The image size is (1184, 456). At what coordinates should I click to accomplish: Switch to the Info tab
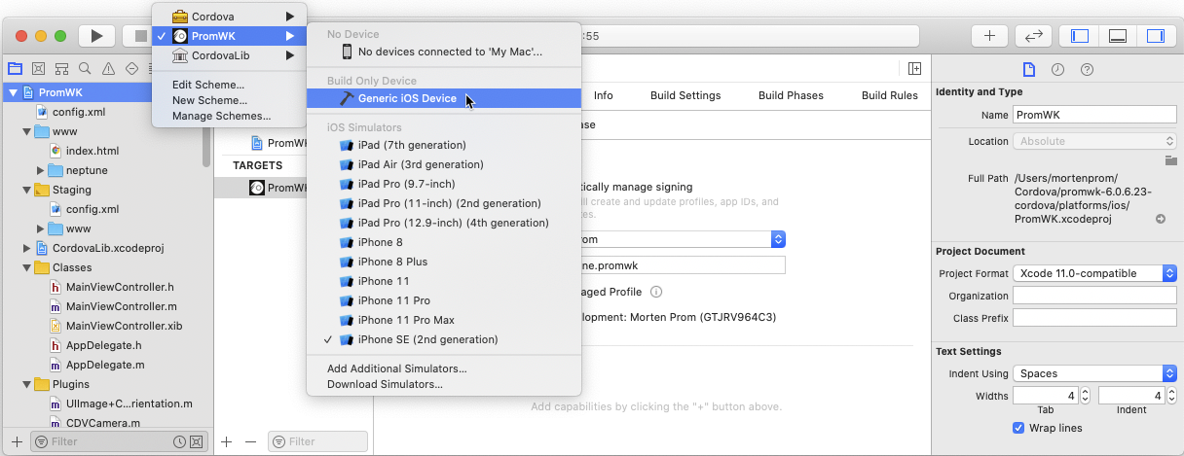coord(604,95)
